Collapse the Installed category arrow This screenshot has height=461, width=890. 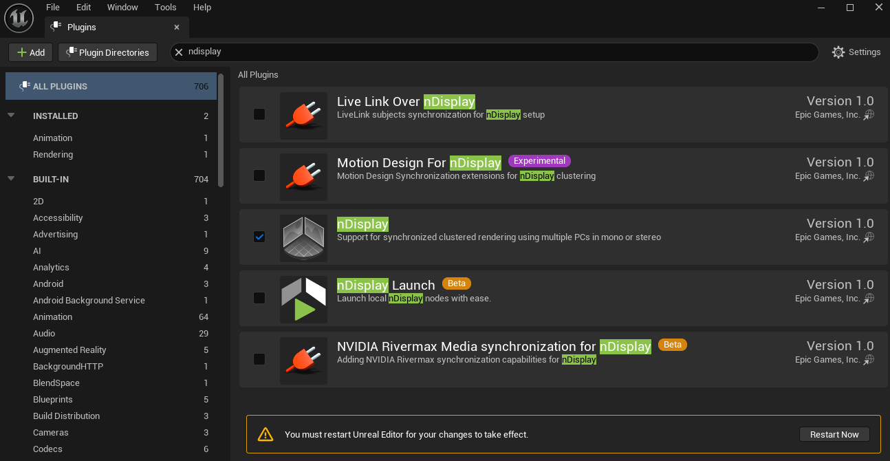click(11, 116)
